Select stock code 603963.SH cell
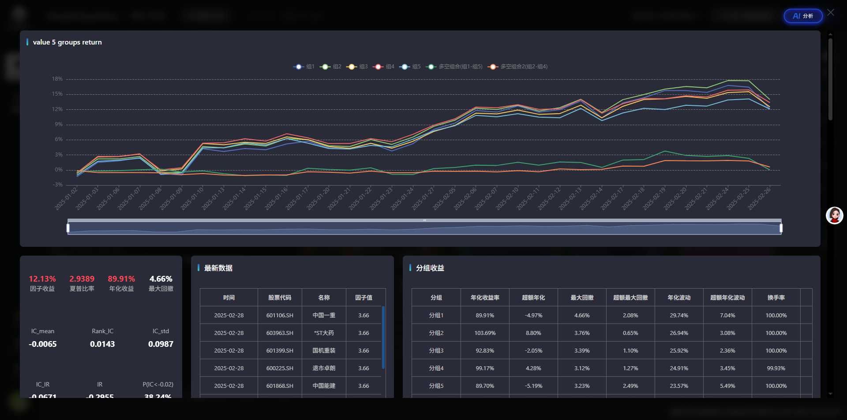The image size is (847, 420). coord(280,333)
